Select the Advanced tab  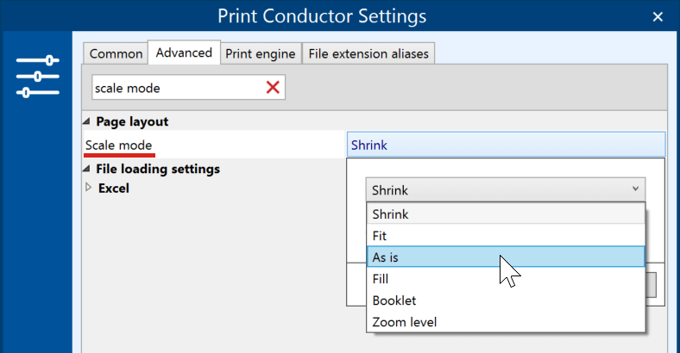tap(184, 53)
